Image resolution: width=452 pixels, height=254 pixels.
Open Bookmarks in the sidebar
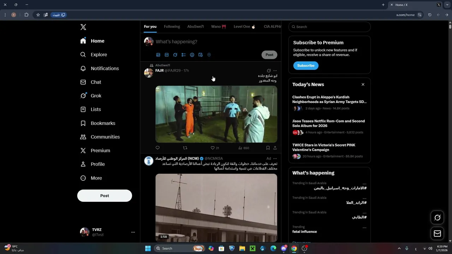pyautogui.click(x=98, y=123)
